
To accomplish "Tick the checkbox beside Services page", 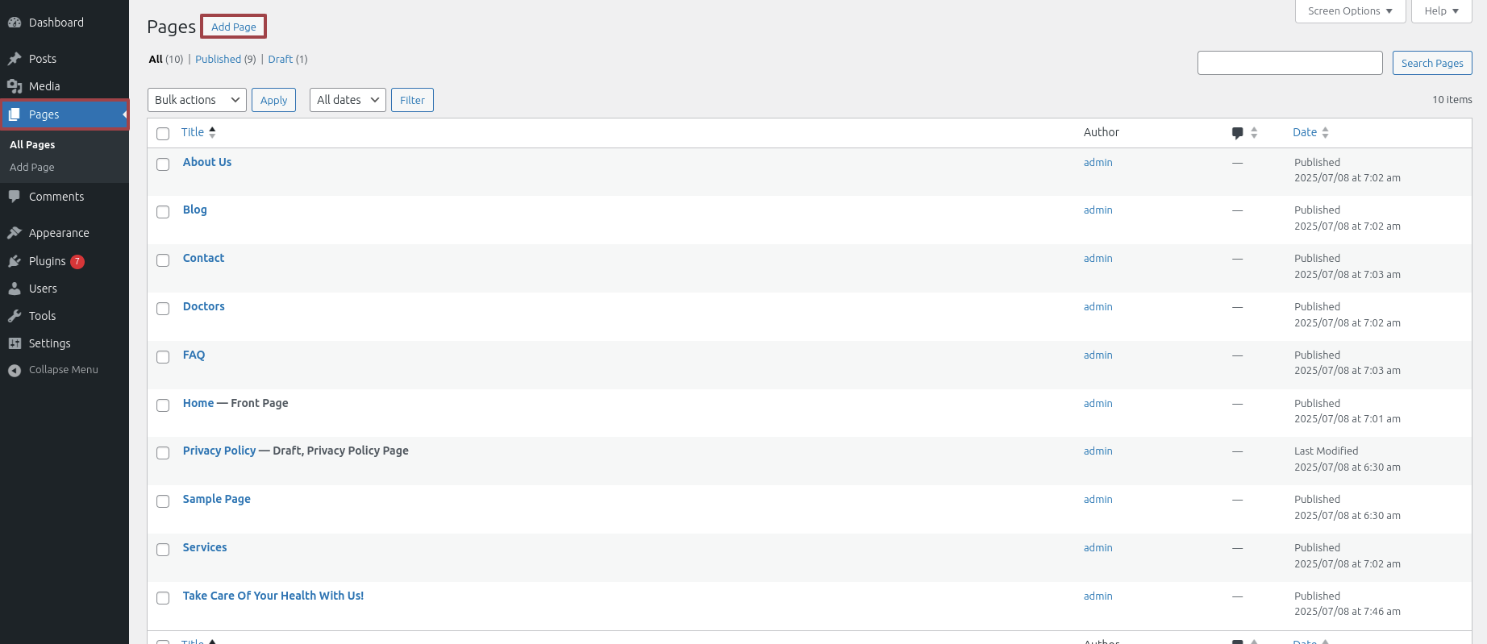I will (163, 550).
